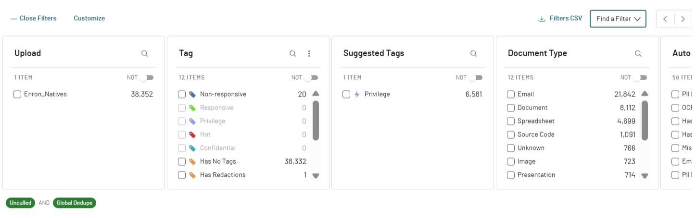The image size is (696, 218).
Task: Click the Document Type search magnifier
Action: click(638, 53)
